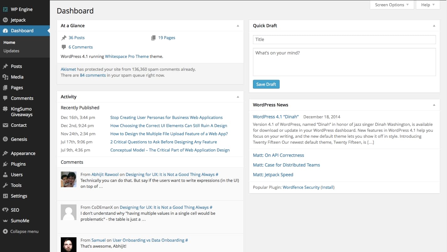Go to the Appearance menu label
The height and width of the screenshot is (252, 447).
(x=23, y=153)
